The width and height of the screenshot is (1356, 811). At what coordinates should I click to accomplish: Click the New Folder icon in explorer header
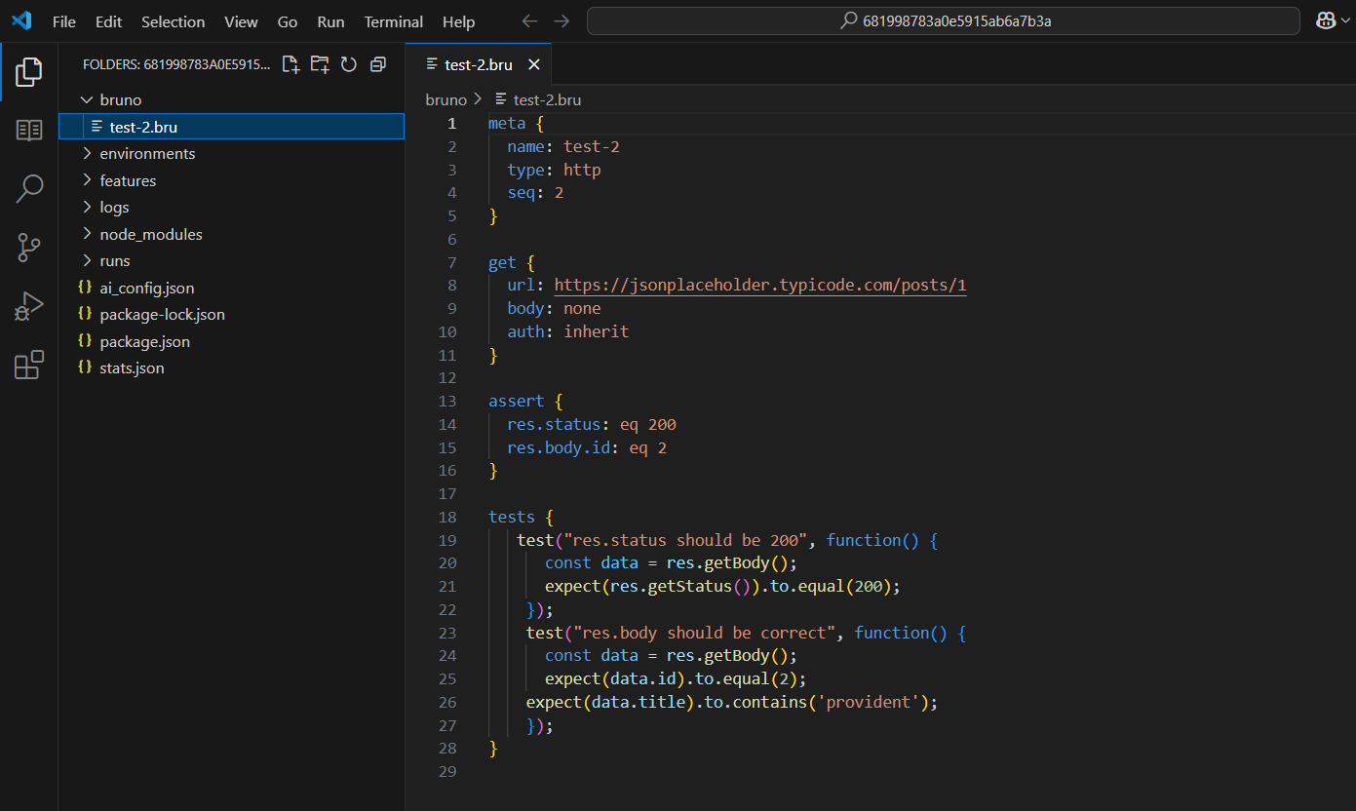pos(320,64)
